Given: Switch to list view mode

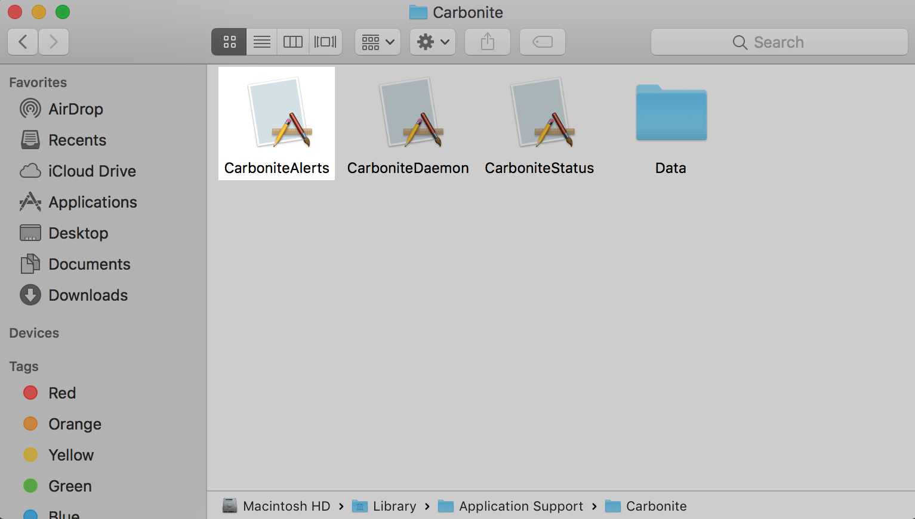Looking at the screenshot, I should (x=261, y=42).
